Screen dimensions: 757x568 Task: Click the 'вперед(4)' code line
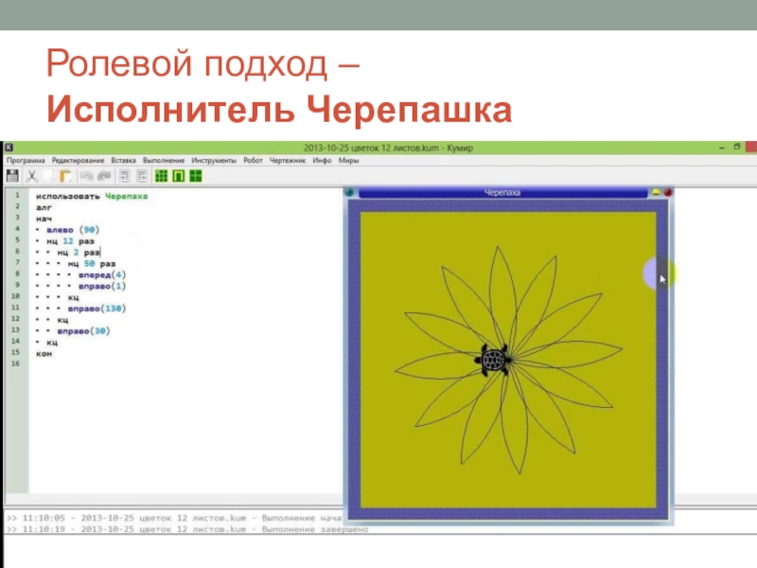102,275
